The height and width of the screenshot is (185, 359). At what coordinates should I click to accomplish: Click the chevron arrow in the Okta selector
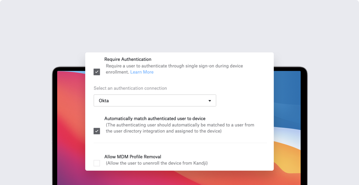coord(209,101)
